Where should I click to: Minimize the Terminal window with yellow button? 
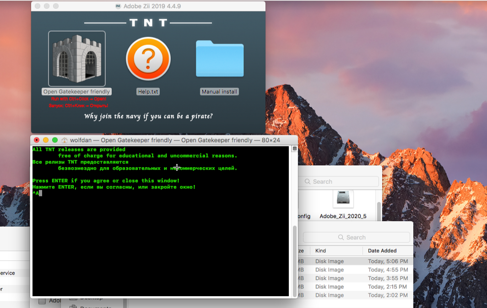pos(46,140)
